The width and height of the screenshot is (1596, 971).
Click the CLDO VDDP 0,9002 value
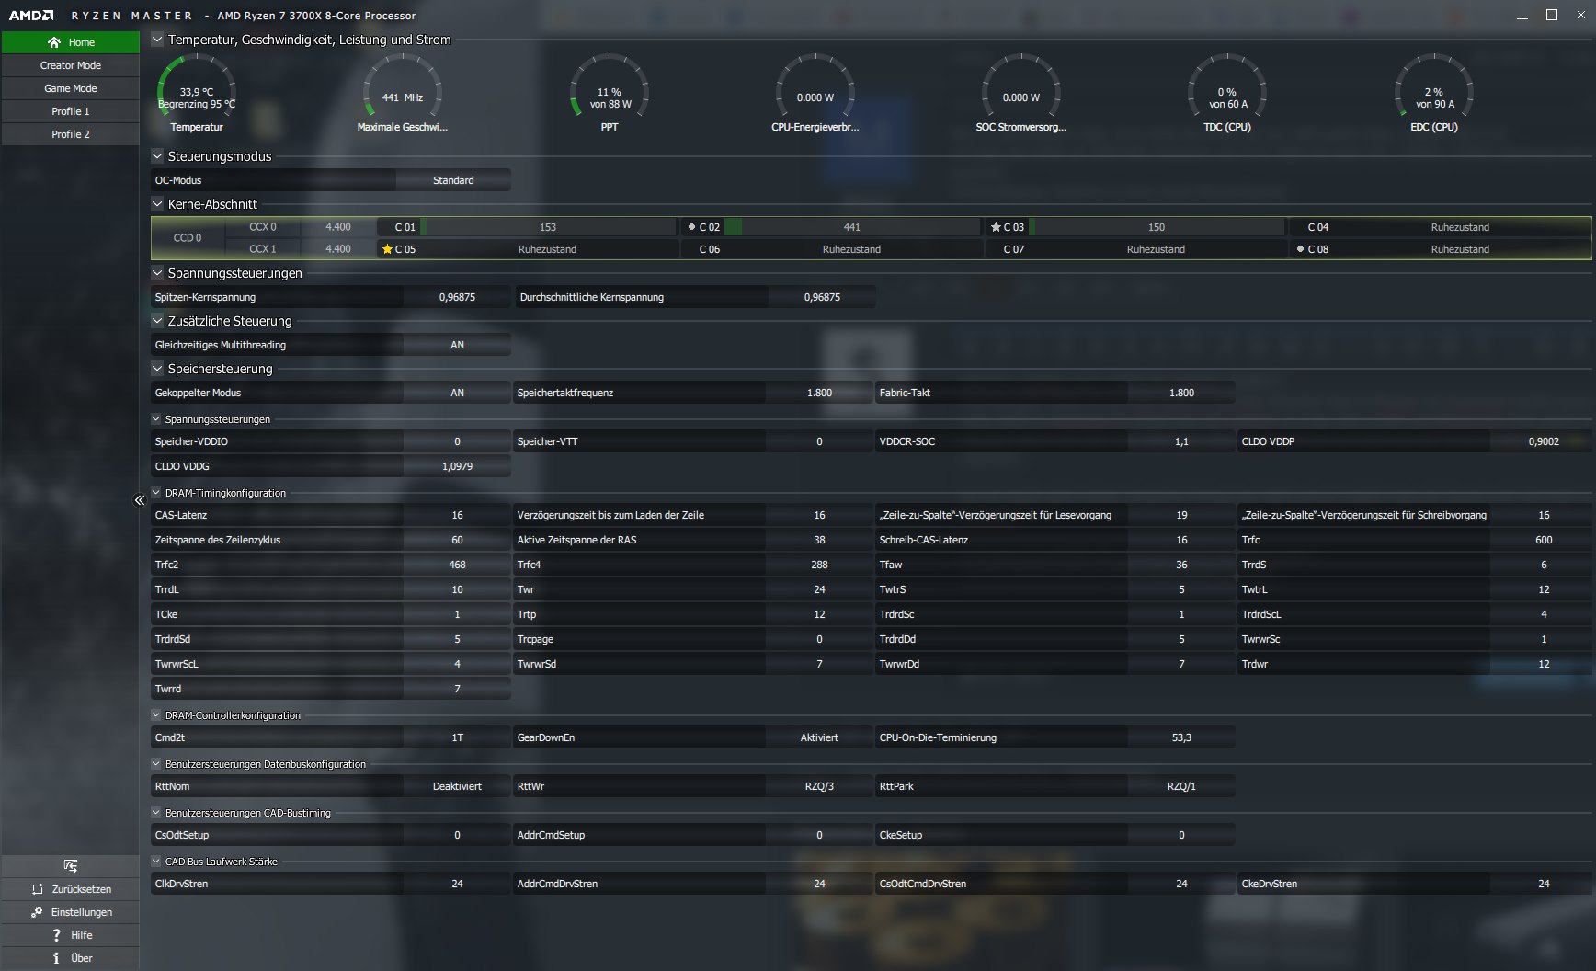pyautogui.click(x=1544, y=441)
